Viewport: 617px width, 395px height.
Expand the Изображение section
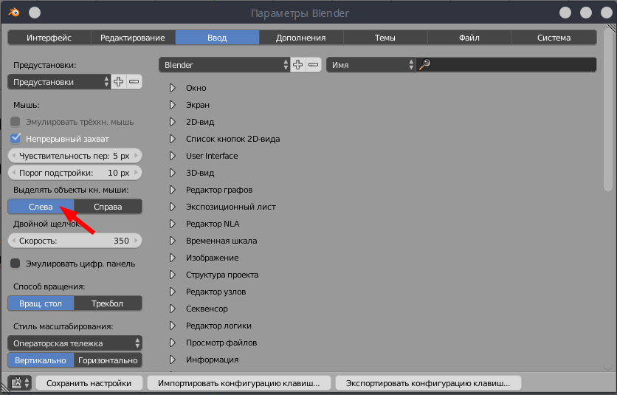(x=173, y=258)
